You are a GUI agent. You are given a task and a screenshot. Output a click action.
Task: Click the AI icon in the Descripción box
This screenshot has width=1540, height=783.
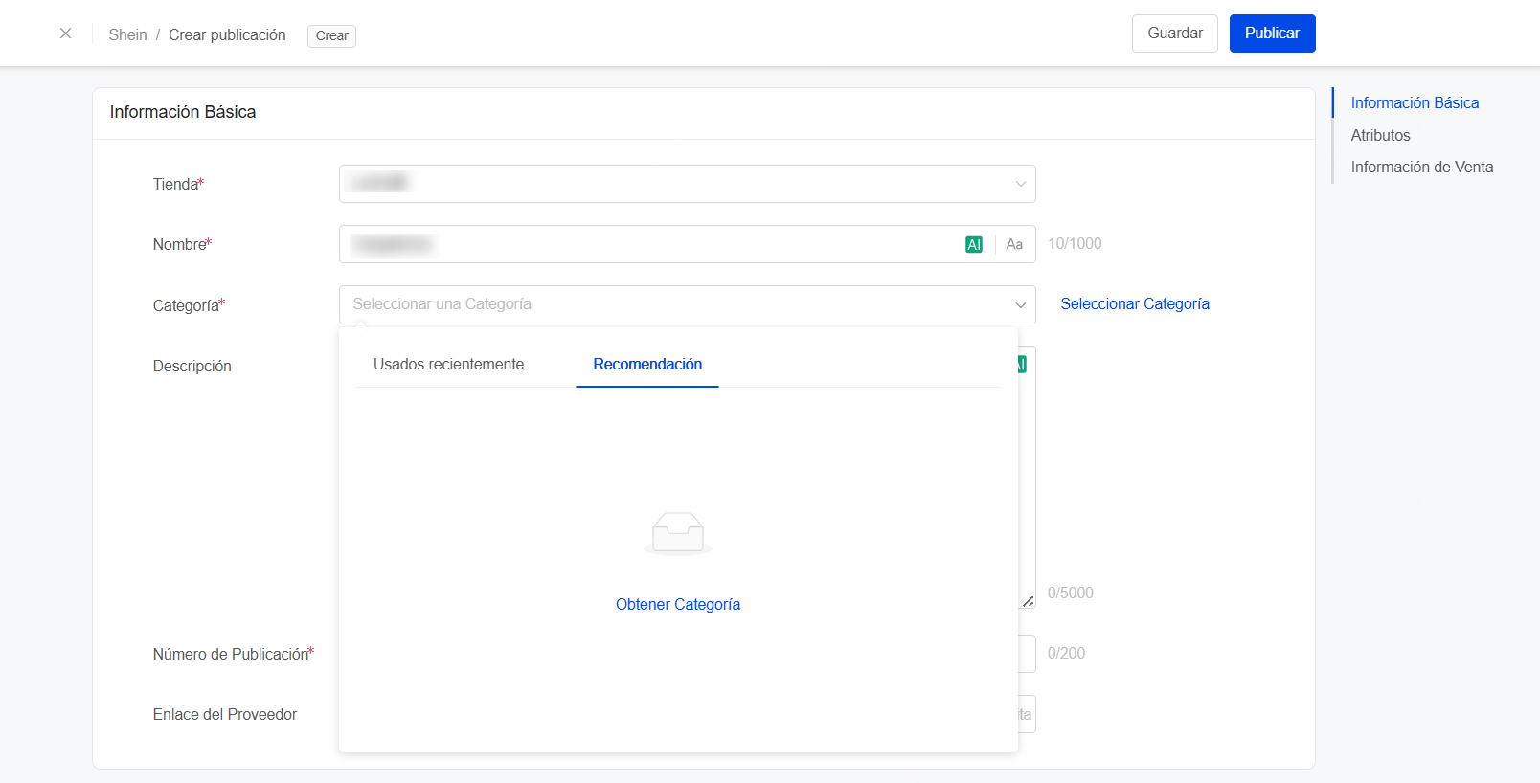click(1022, 365)
